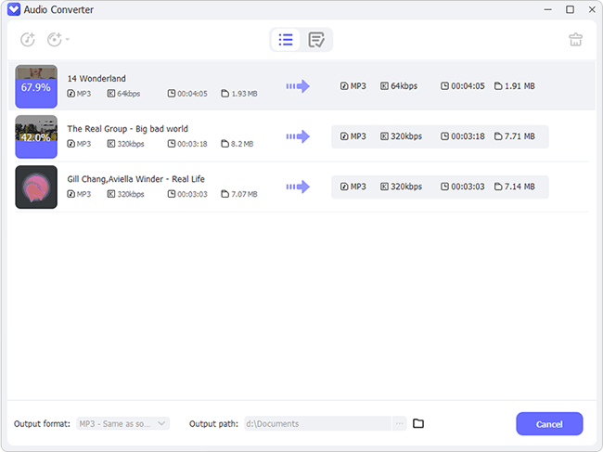The width and height of the screenshot is (603, 452).
Task: Click the 14 Wonderland thumbnail showing 67.9%
Action: [36, 86]
